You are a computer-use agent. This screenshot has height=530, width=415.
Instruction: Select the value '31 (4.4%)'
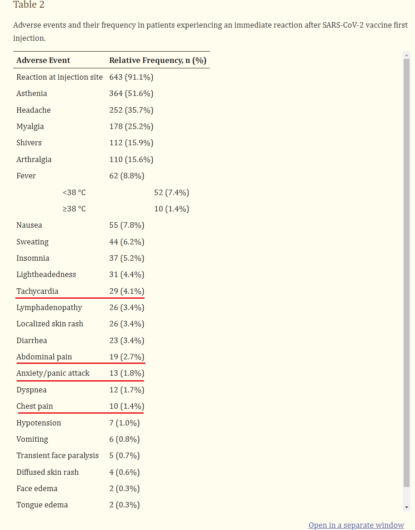(x=127, y=274)
